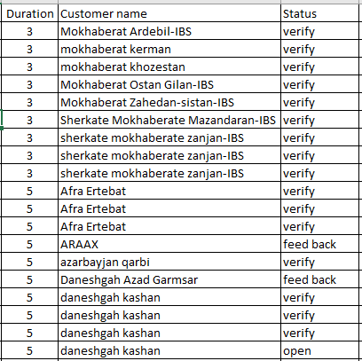Select the mokhaberat kerman cell

[169, 49]
